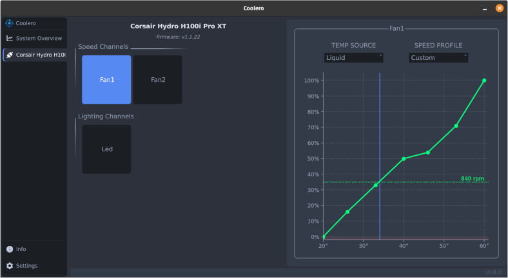The height and width of the screenshot is (278, 508).
Task: Click the 840 rpm label
Action: tap(473, 178)
